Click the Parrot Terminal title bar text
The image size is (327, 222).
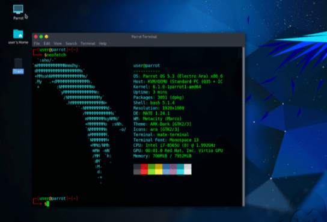[144, 37]
